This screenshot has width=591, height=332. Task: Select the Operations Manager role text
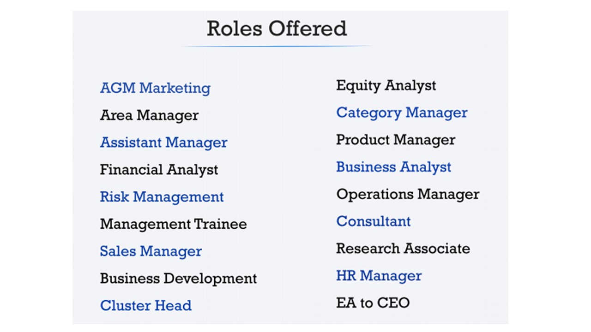(408, 194)
